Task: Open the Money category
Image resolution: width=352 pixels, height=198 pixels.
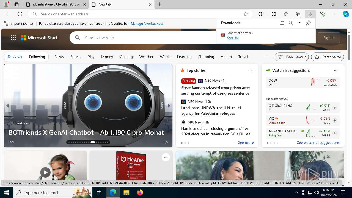Action: [107, 57]
